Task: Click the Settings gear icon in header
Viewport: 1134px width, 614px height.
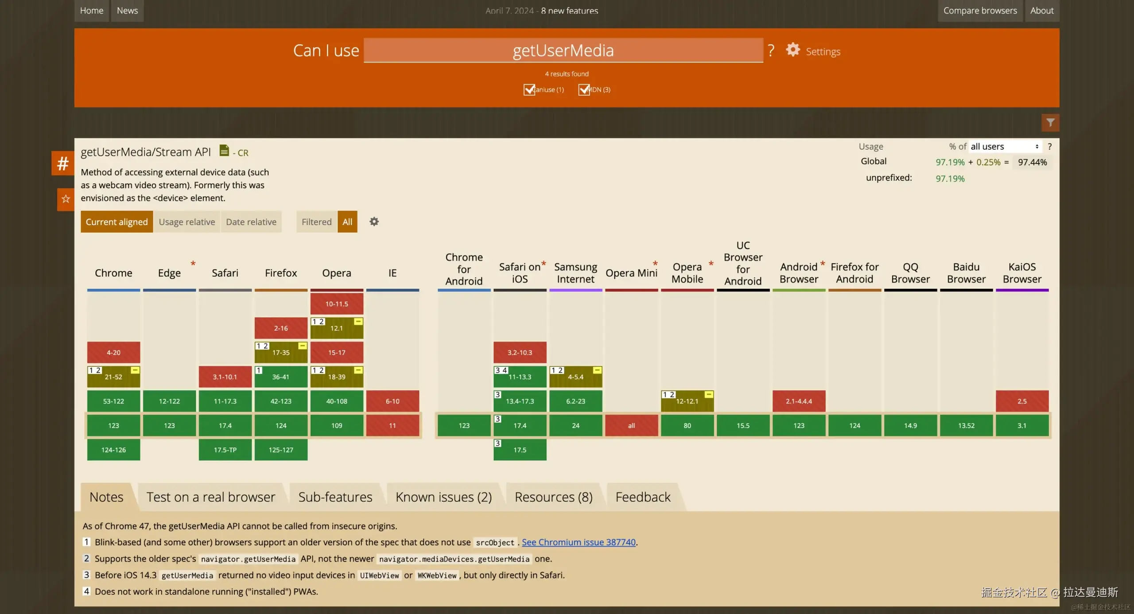Action: coord(793,50)
